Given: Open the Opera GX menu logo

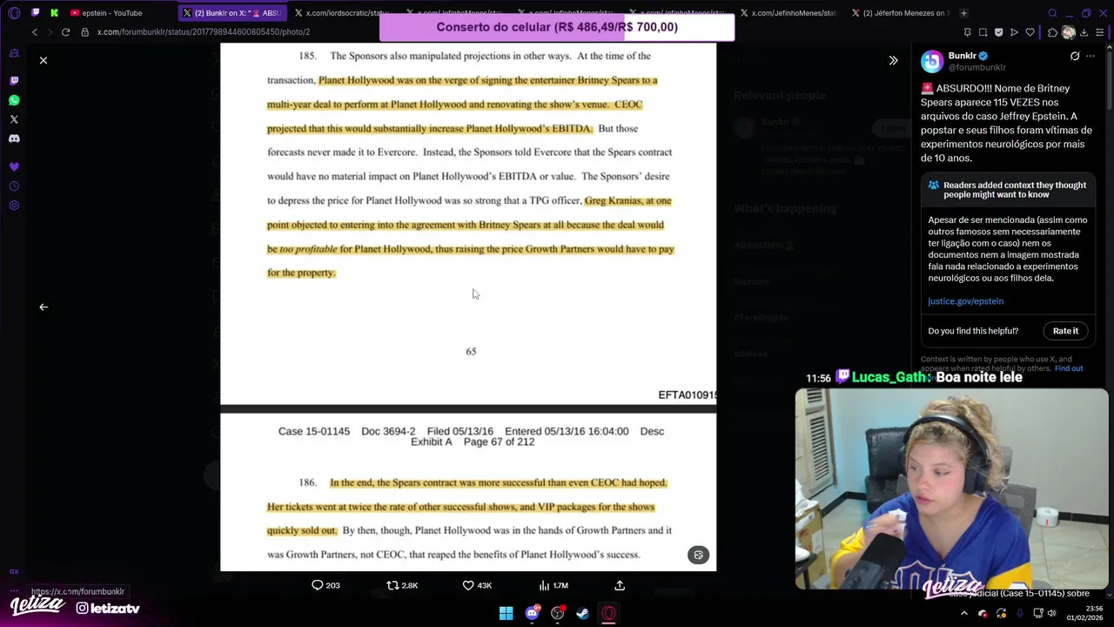Looking at the screenshot, I should (x=14, y=13).
